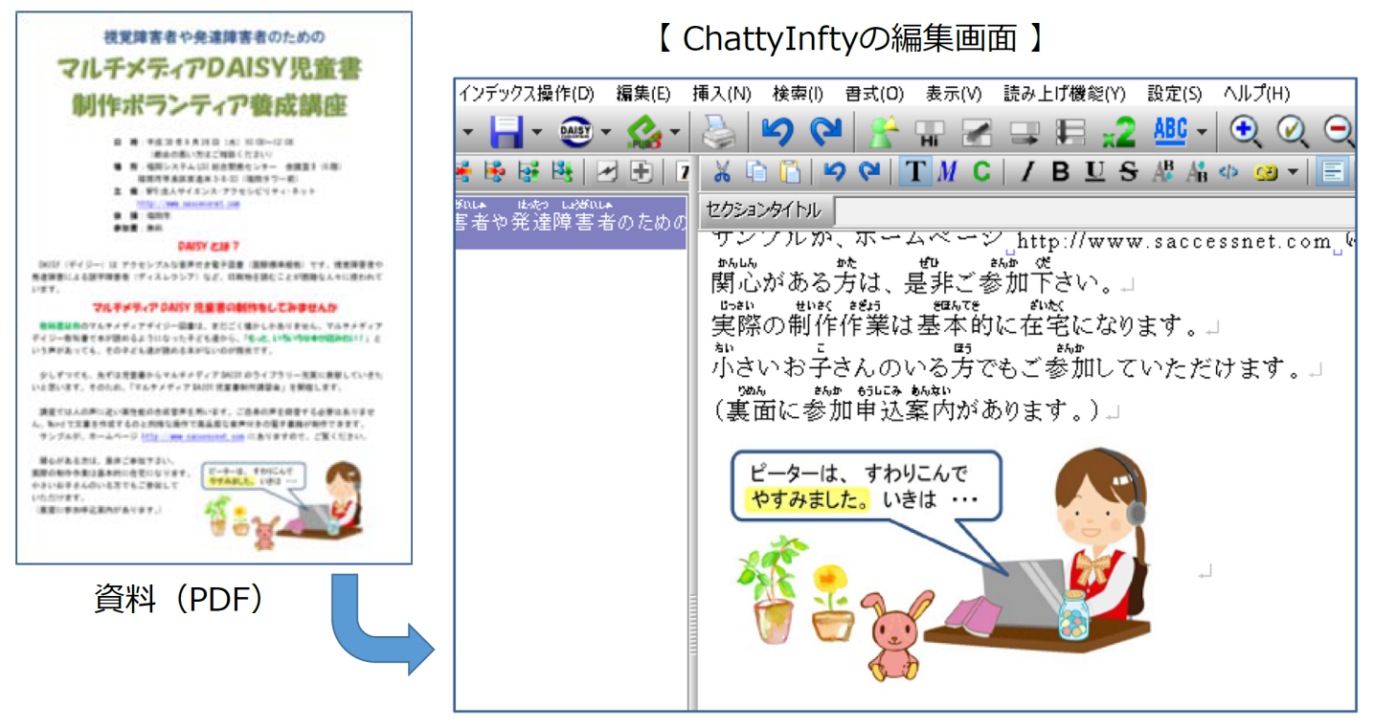Toggle the M math mode button
This screenshot has height=728, width=1374.
tap(948, 172)
